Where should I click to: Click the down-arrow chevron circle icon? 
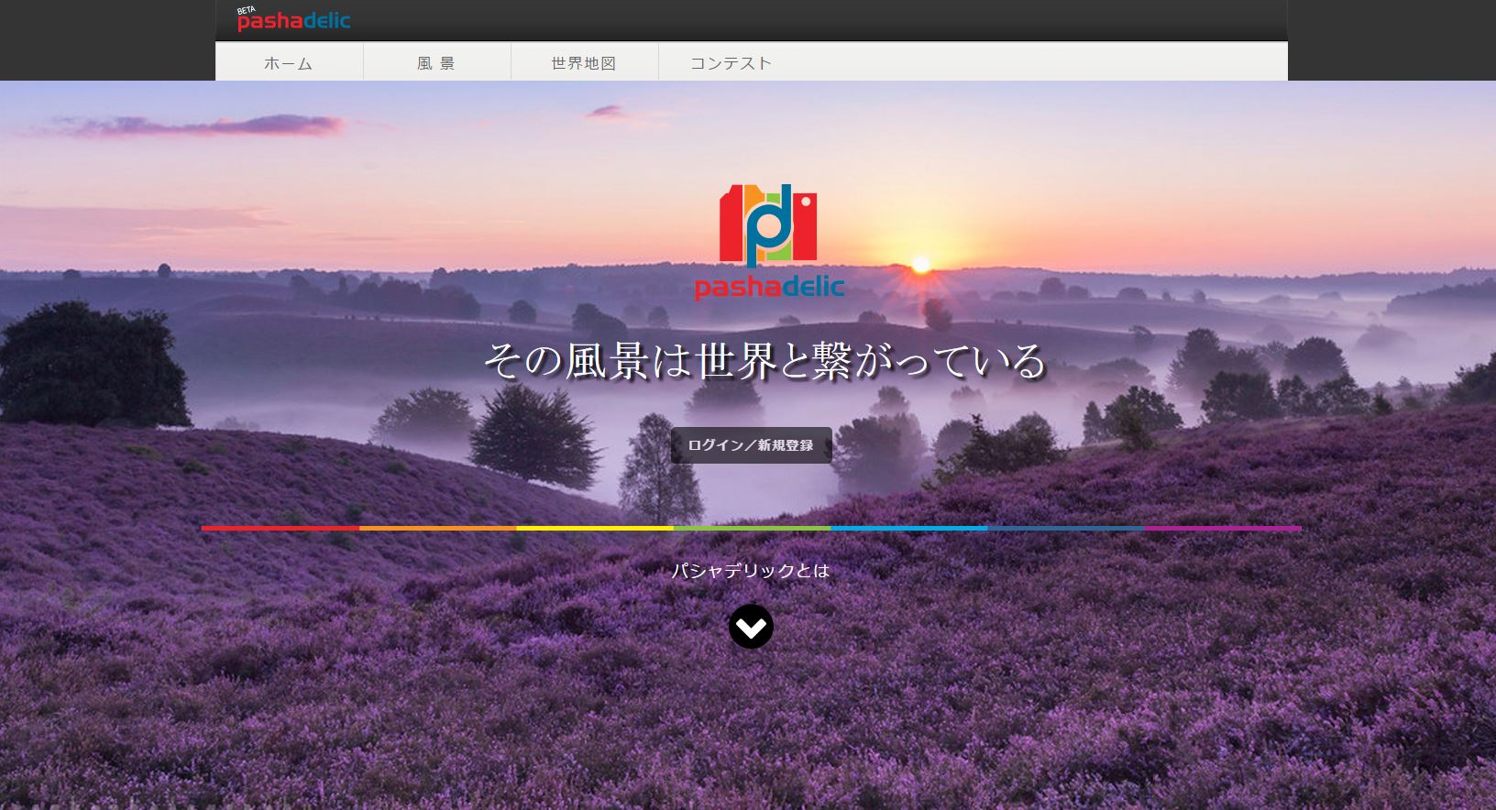[x=751, y=627]
